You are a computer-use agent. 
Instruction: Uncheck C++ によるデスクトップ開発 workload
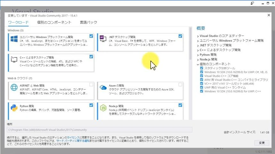point(91,56)
